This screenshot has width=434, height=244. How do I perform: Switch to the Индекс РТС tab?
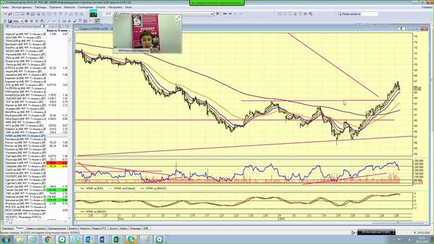coord(100,228)
